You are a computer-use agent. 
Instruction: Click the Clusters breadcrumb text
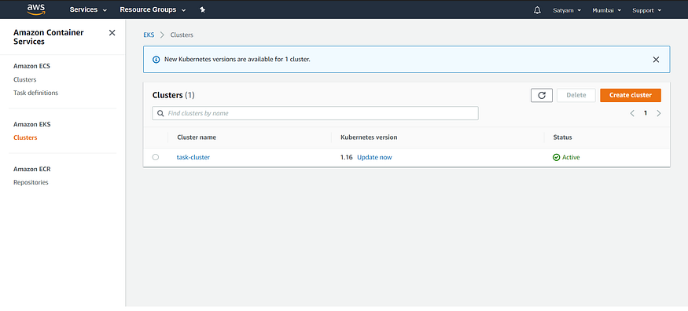click(x=182, y=35)
